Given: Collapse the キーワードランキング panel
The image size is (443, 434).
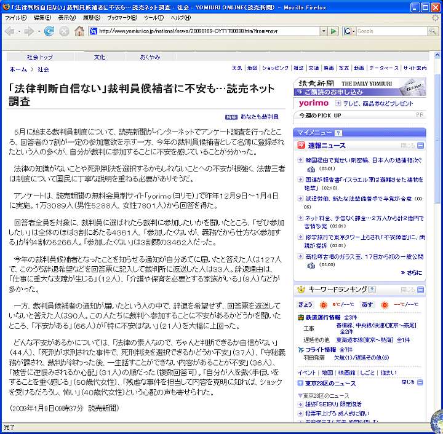Looking at the screenshot, I should tap(420, 290).
